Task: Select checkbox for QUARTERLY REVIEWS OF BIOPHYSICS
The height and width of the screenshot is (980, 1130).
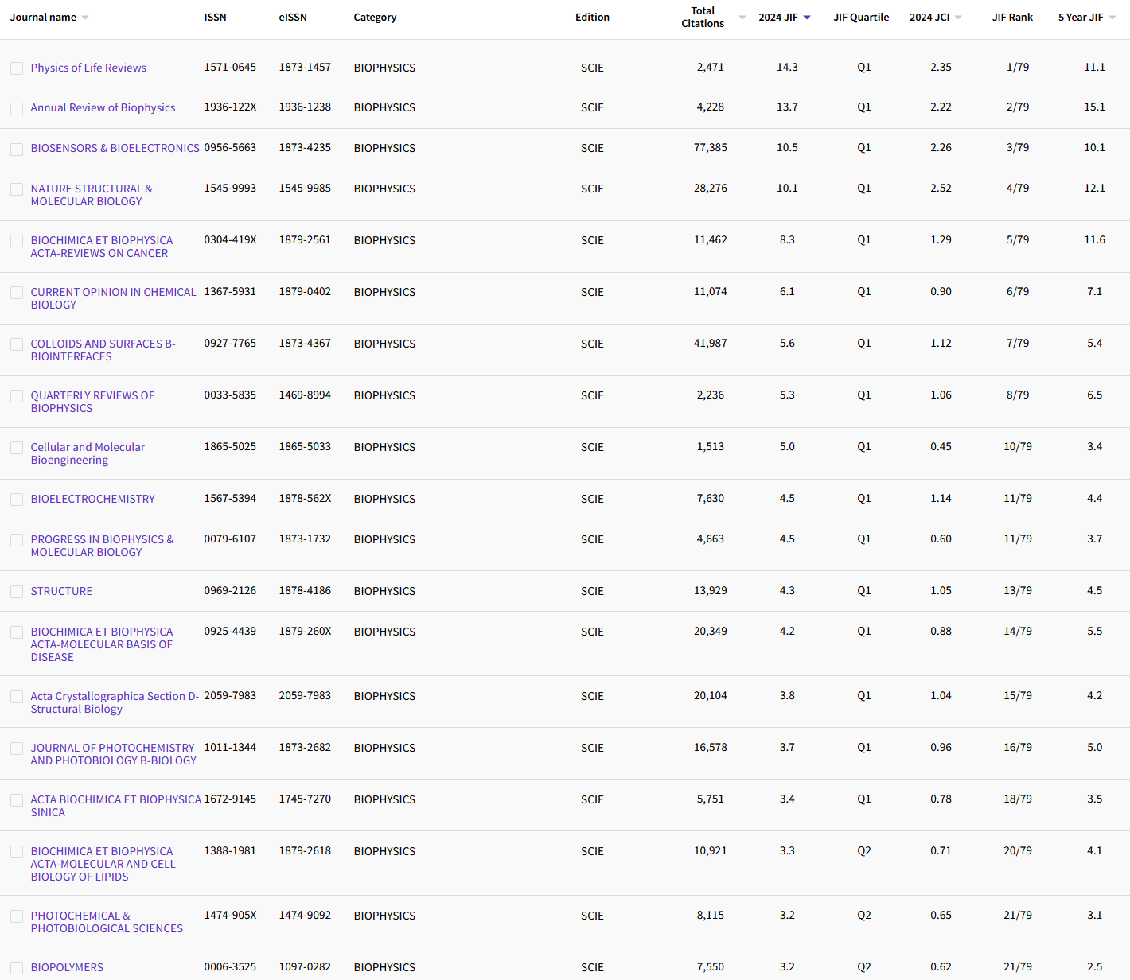Action: (x=17, y=396)
